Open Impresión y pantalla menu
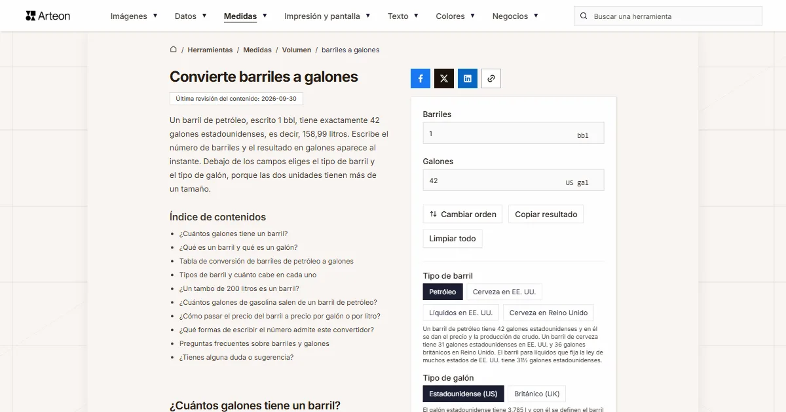The image size is (786, 412). pos(327,16)
